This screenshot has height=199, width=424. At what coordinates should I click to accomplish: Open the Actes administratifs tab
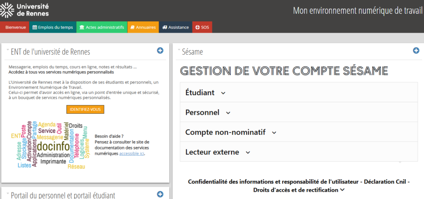102,27
